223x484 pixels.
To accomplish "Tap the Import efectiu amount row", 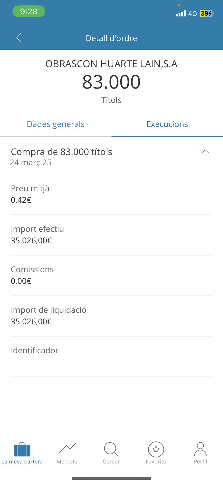I will point(111,235).
